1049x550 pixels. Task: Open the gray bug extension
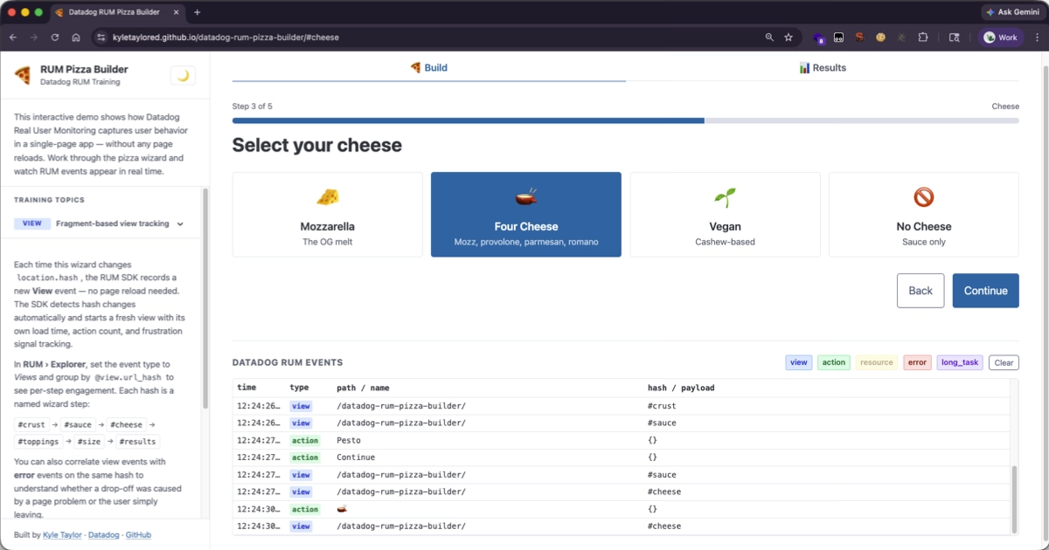(901, 38)
